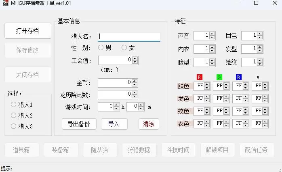Image resolution: width=282 pixels, height=172 pixels.
Task: Click the 发色 color label
Action: pyautogui.click(x=183, y=99)
